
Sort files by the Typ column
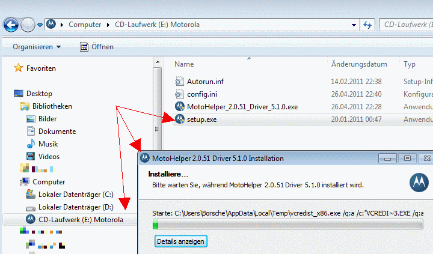(x=410, y=64)
